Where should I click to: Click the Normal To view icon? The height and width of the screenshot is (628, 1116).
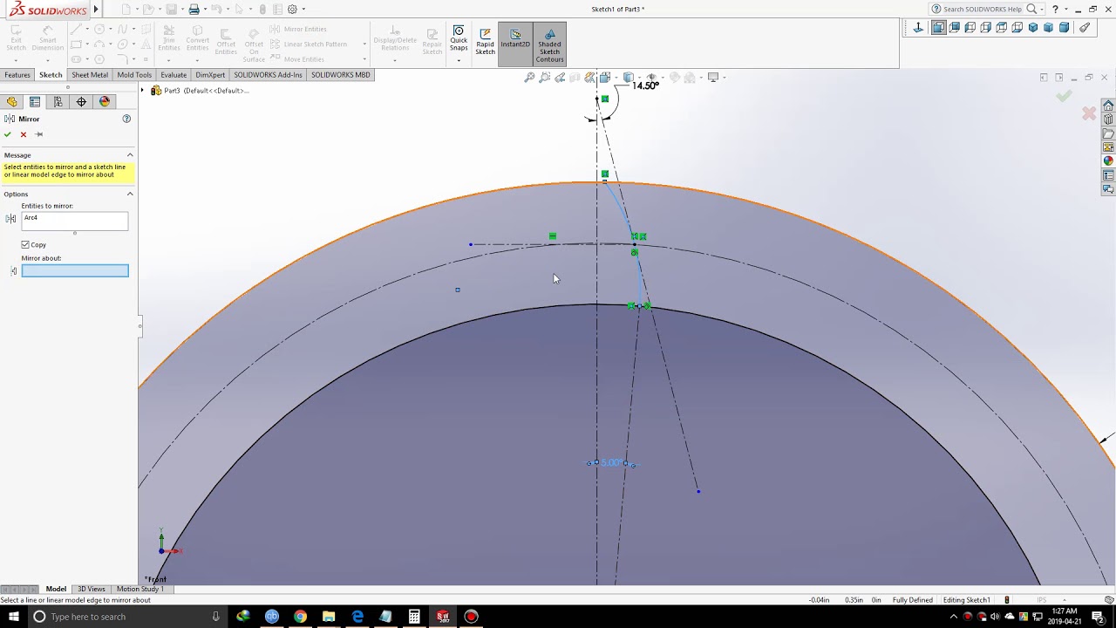(918, 28)
